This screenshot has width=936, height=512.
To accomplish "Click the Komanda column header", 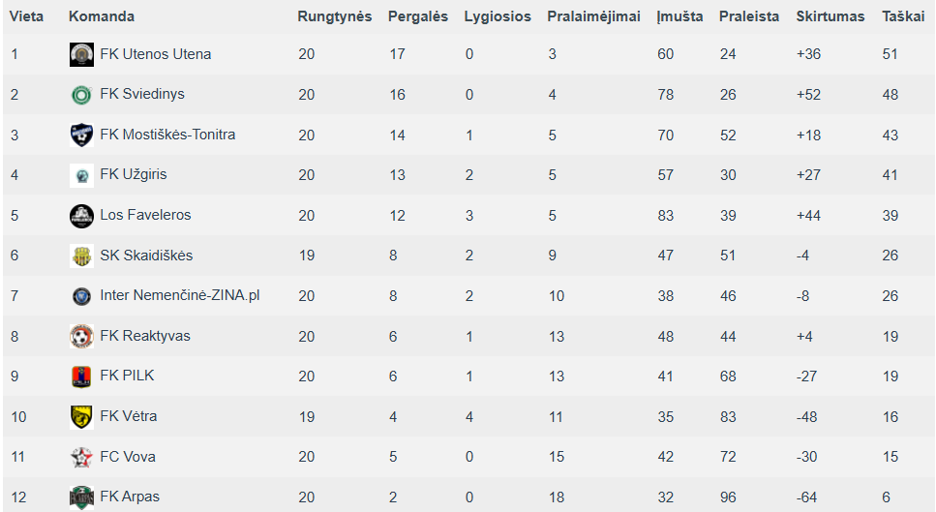I will (102, 16).
